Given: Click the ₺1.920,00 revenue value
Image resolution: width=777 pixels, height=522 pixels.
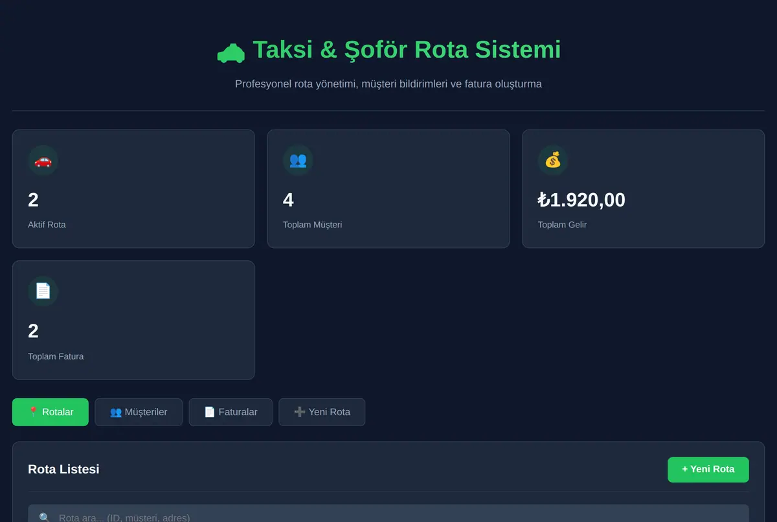Looking at the screenshot, I should coord(581,200).
